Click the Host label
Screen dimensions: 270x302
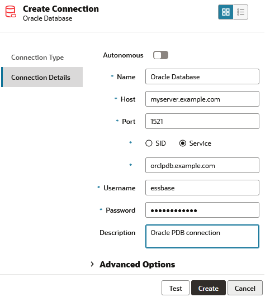point(128,99)
